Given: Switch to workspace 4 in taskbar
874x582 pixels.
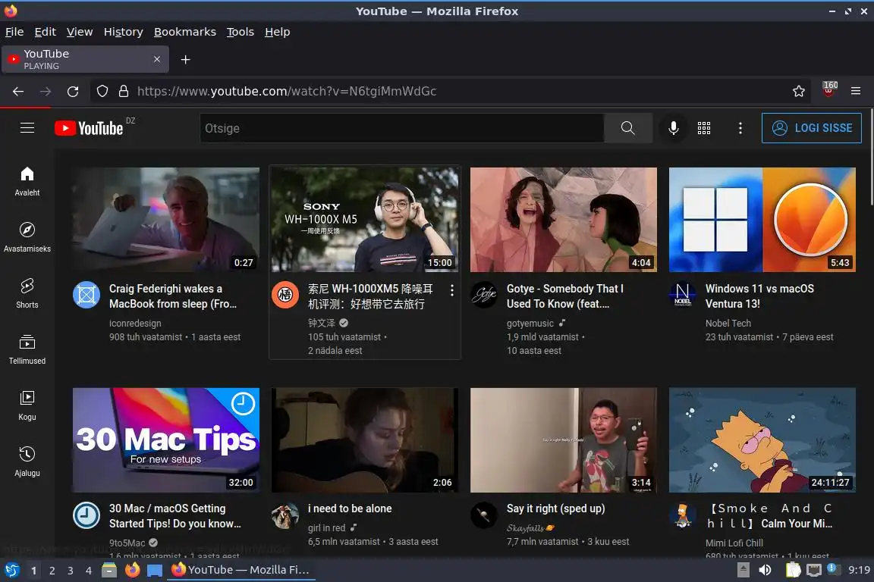Looking at the screenshot, I should tap(89, 571).
